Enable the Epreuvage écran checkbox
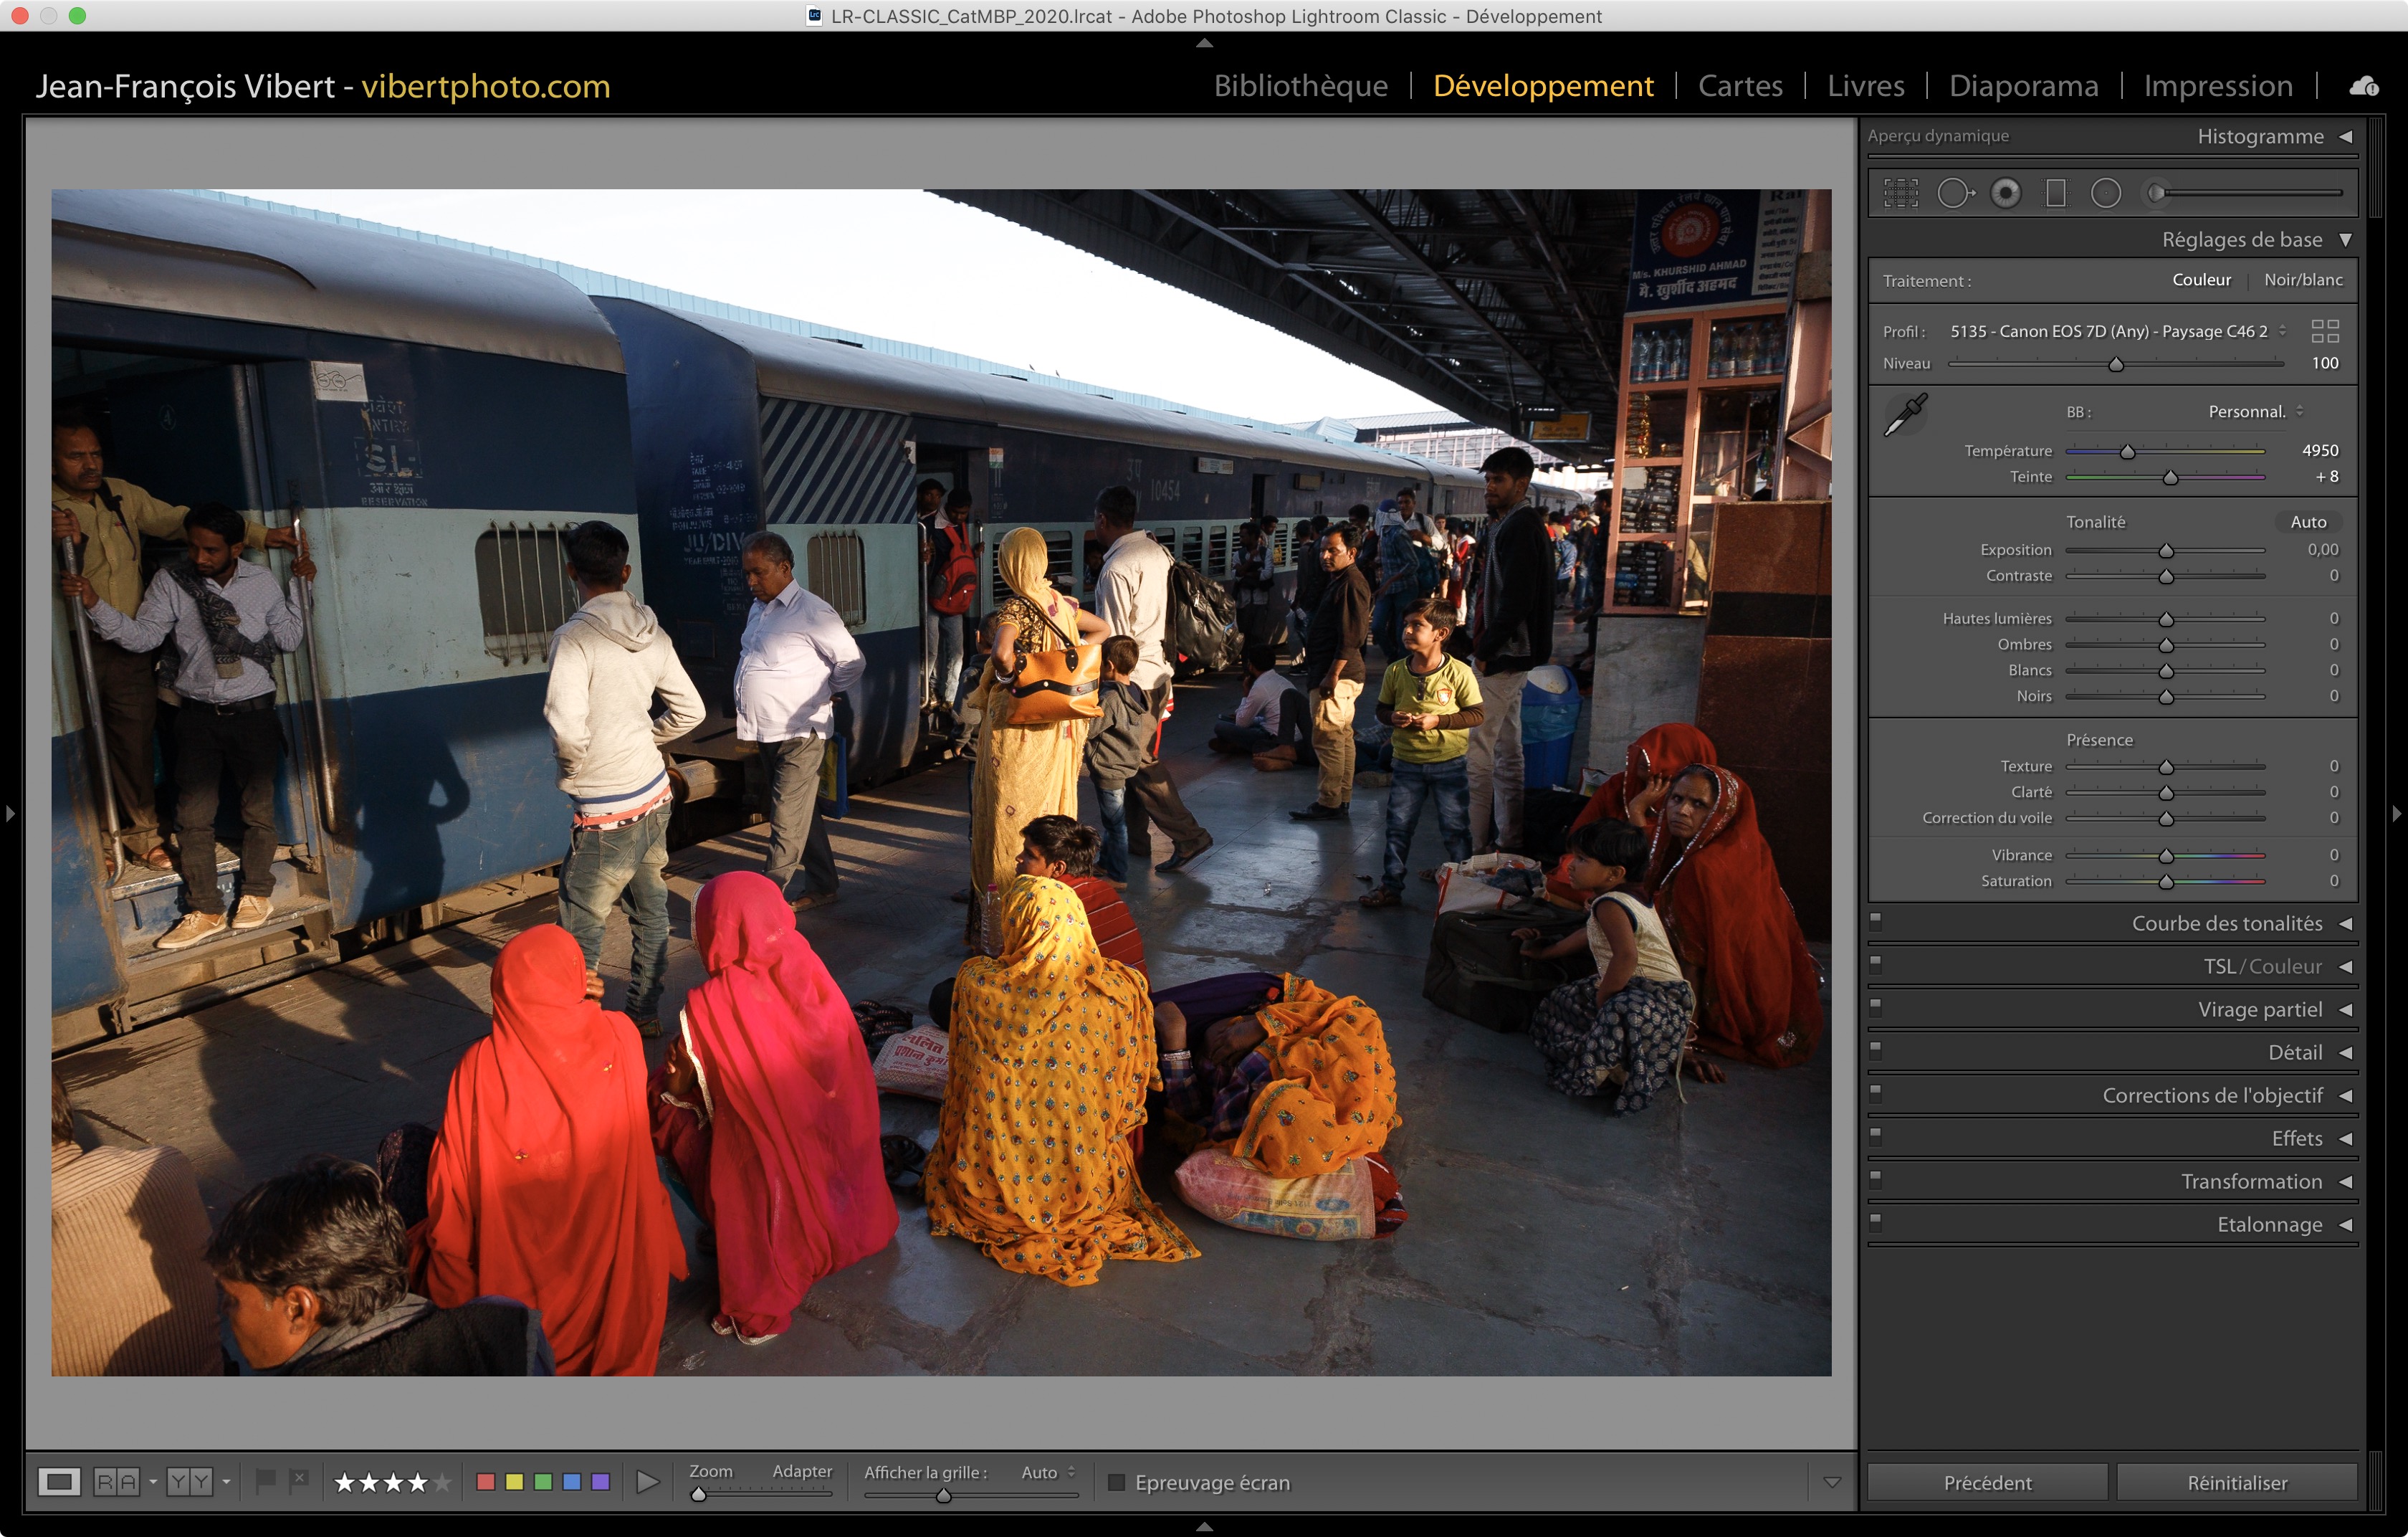This screenshot has width=2408, height=1537. pos(1117,1482)
